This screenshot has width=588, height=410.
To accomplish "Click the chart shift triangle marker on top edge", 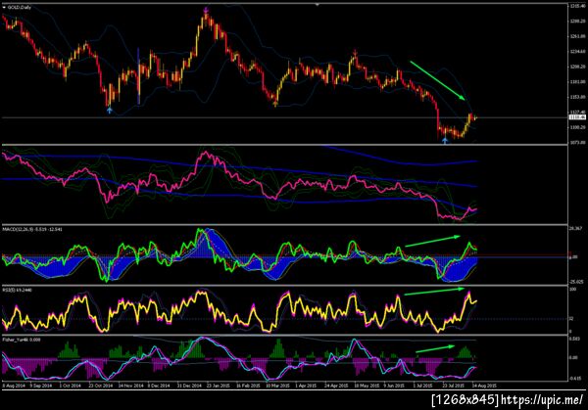I will (318, 5).
